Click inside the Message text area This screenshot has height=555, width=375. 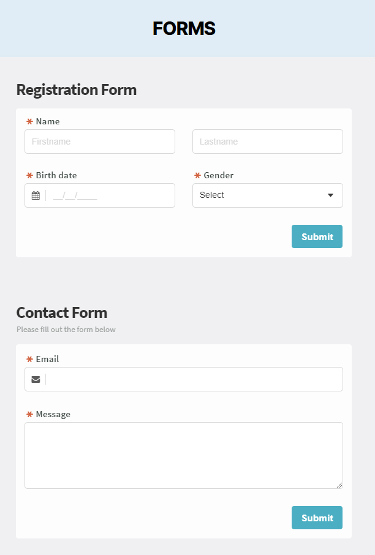184,456
